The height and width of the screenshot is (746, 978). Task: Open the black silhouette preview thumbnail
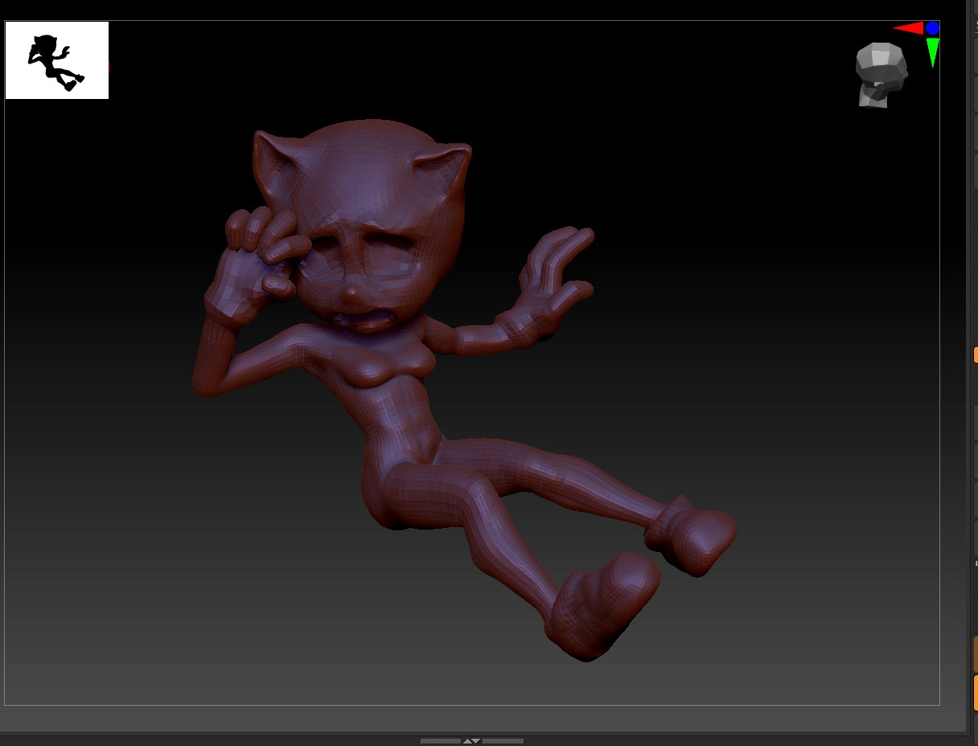point(57,60)
